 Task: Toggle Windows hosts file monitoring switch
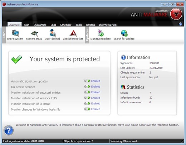(87, 109)
